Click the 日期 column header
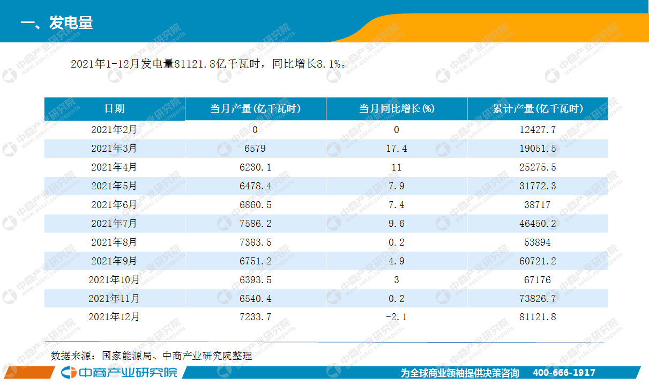Viewport: 649px width, 384px height. 114,108
